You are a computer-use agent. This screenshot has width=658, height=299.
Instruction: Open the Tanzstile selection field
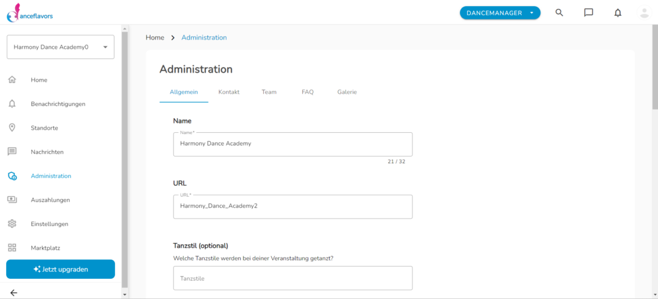click(292, 278)
